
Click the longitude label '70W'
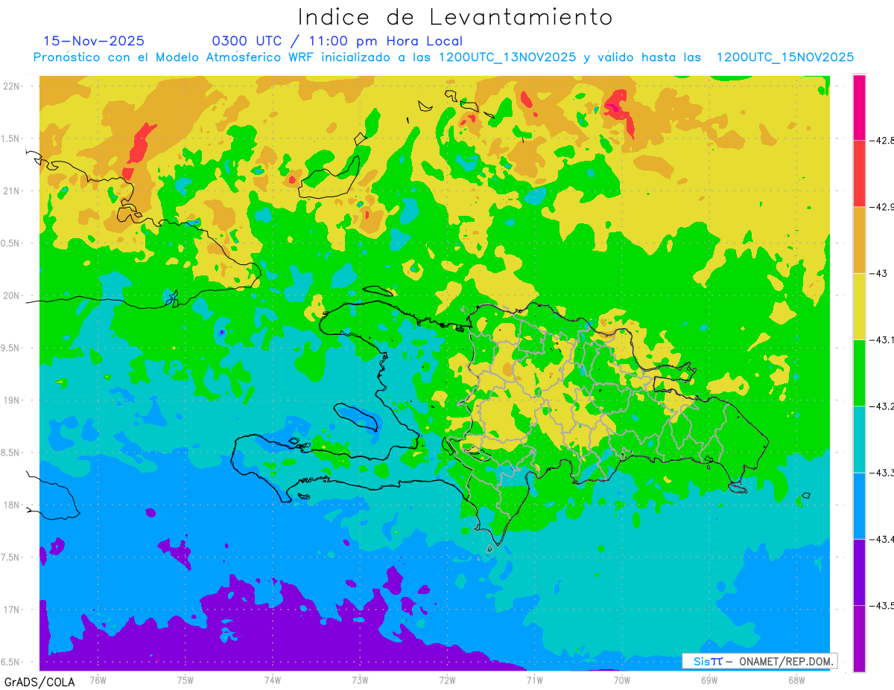click(621, 679)
